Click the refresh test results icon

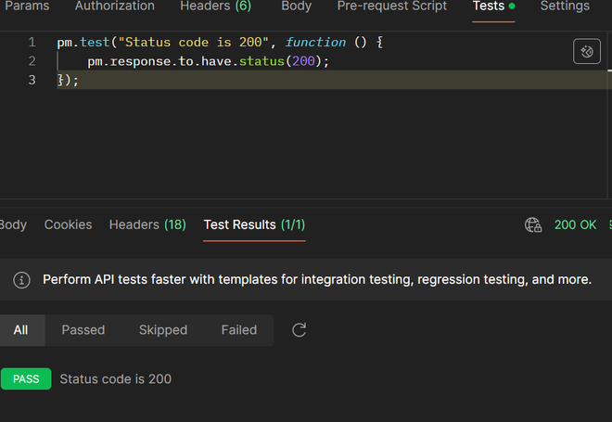click(x=299, y=330)
